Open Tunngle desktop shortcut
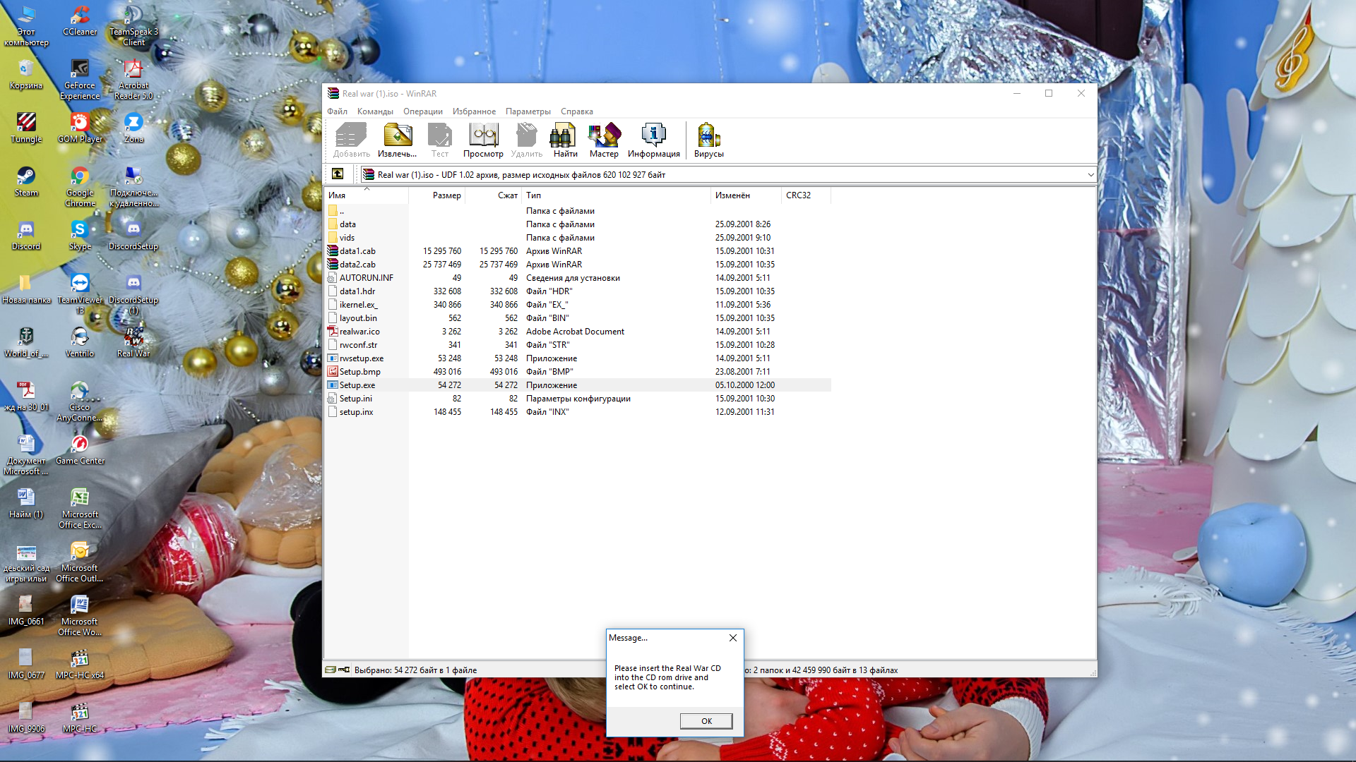This screenshot has width=1356, height=762. click(26, 128)
